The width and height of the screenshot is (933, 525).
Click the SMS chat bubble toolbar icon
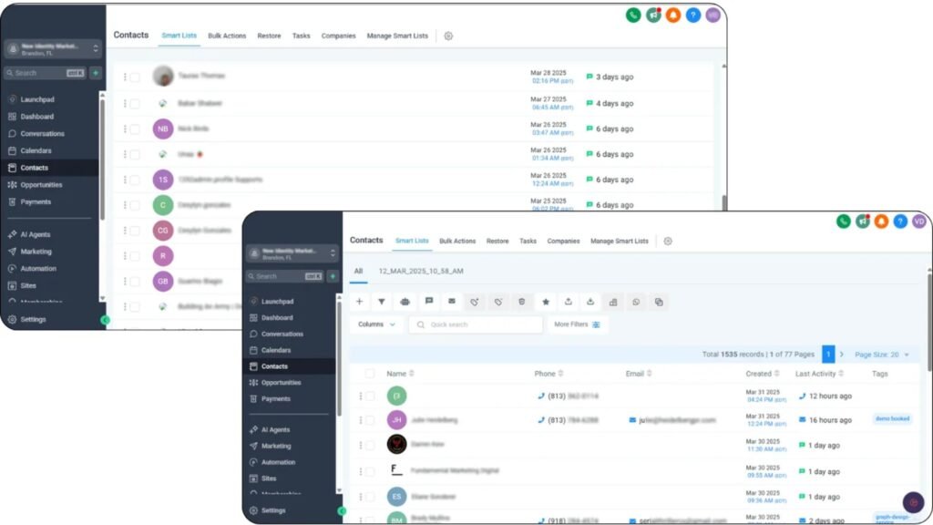click(428, 302)
